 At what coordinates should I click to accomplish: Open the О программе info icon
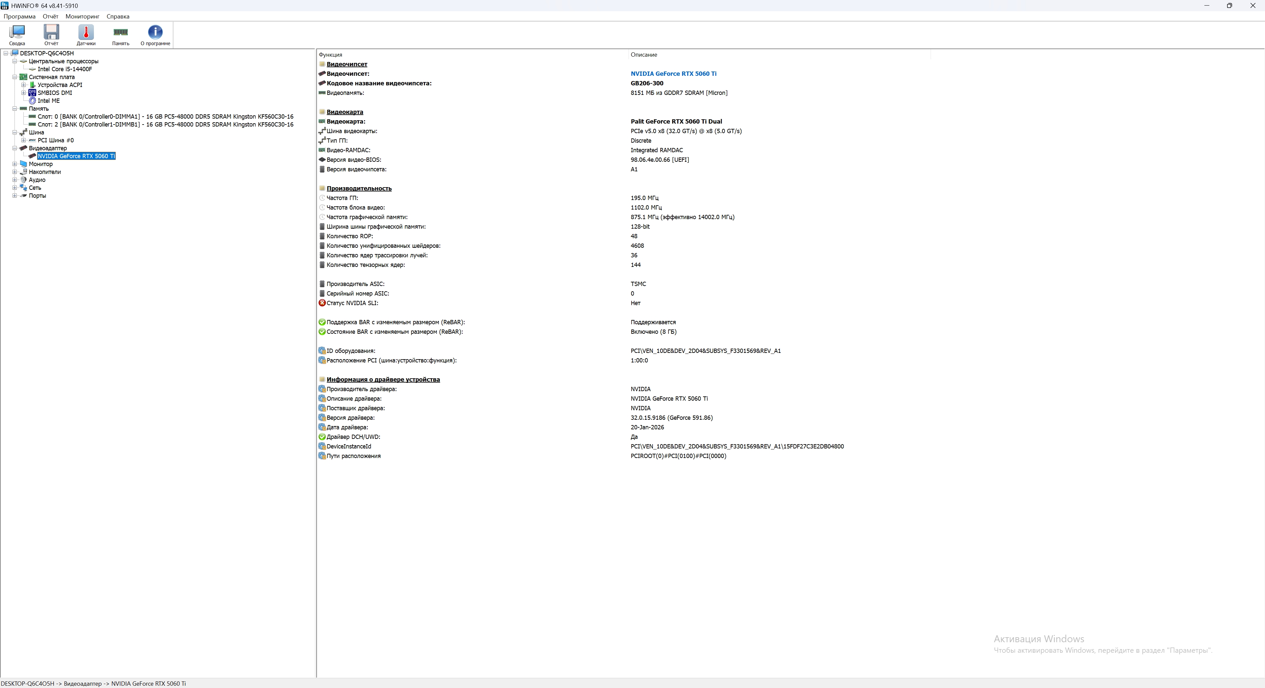click(155, 34)
